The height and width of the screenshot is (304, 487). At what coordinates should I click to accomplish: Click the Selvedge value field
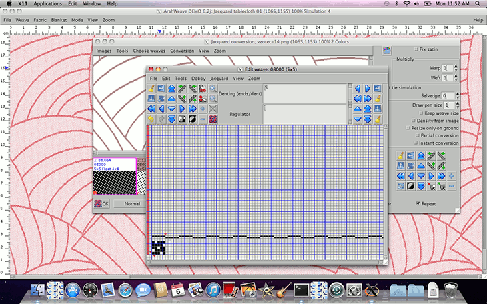point(448,95)
